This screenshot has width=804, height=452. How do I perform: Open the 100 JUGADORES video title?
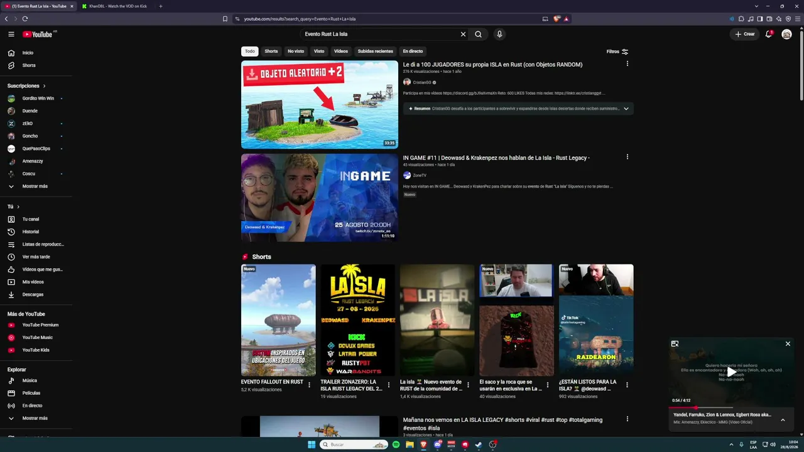click(x=492, y=65)
